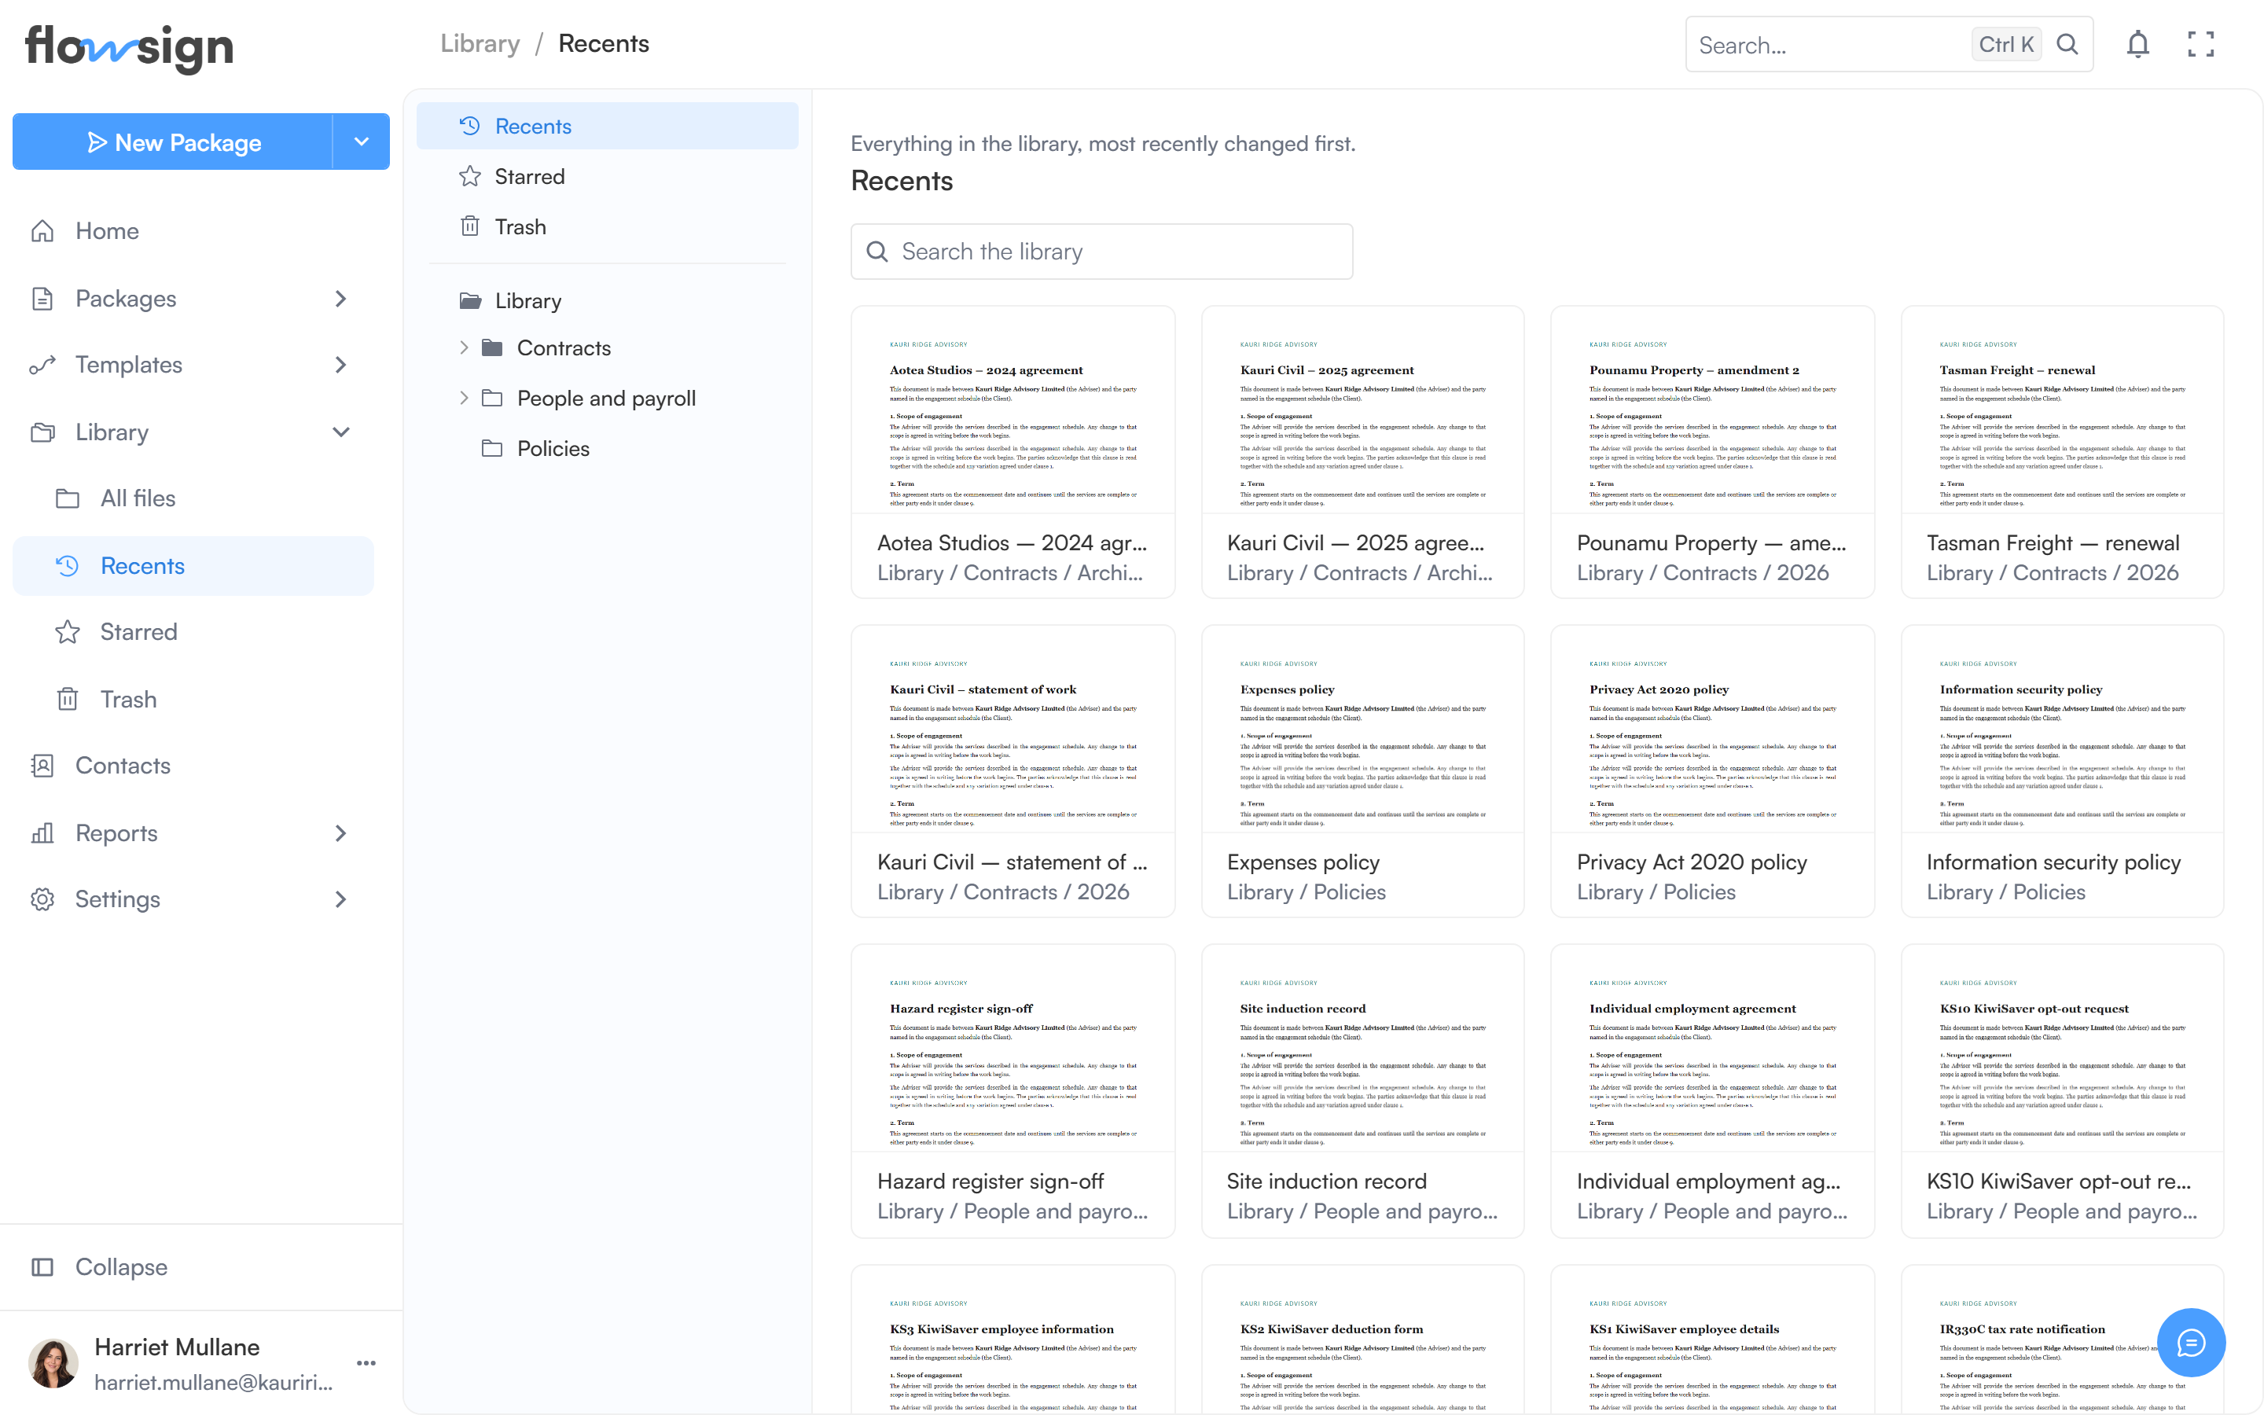This screenshot has height=1415, width=2264.
Task: Click the Recents clock icon in library panel
Action: (x=469, y=126)
